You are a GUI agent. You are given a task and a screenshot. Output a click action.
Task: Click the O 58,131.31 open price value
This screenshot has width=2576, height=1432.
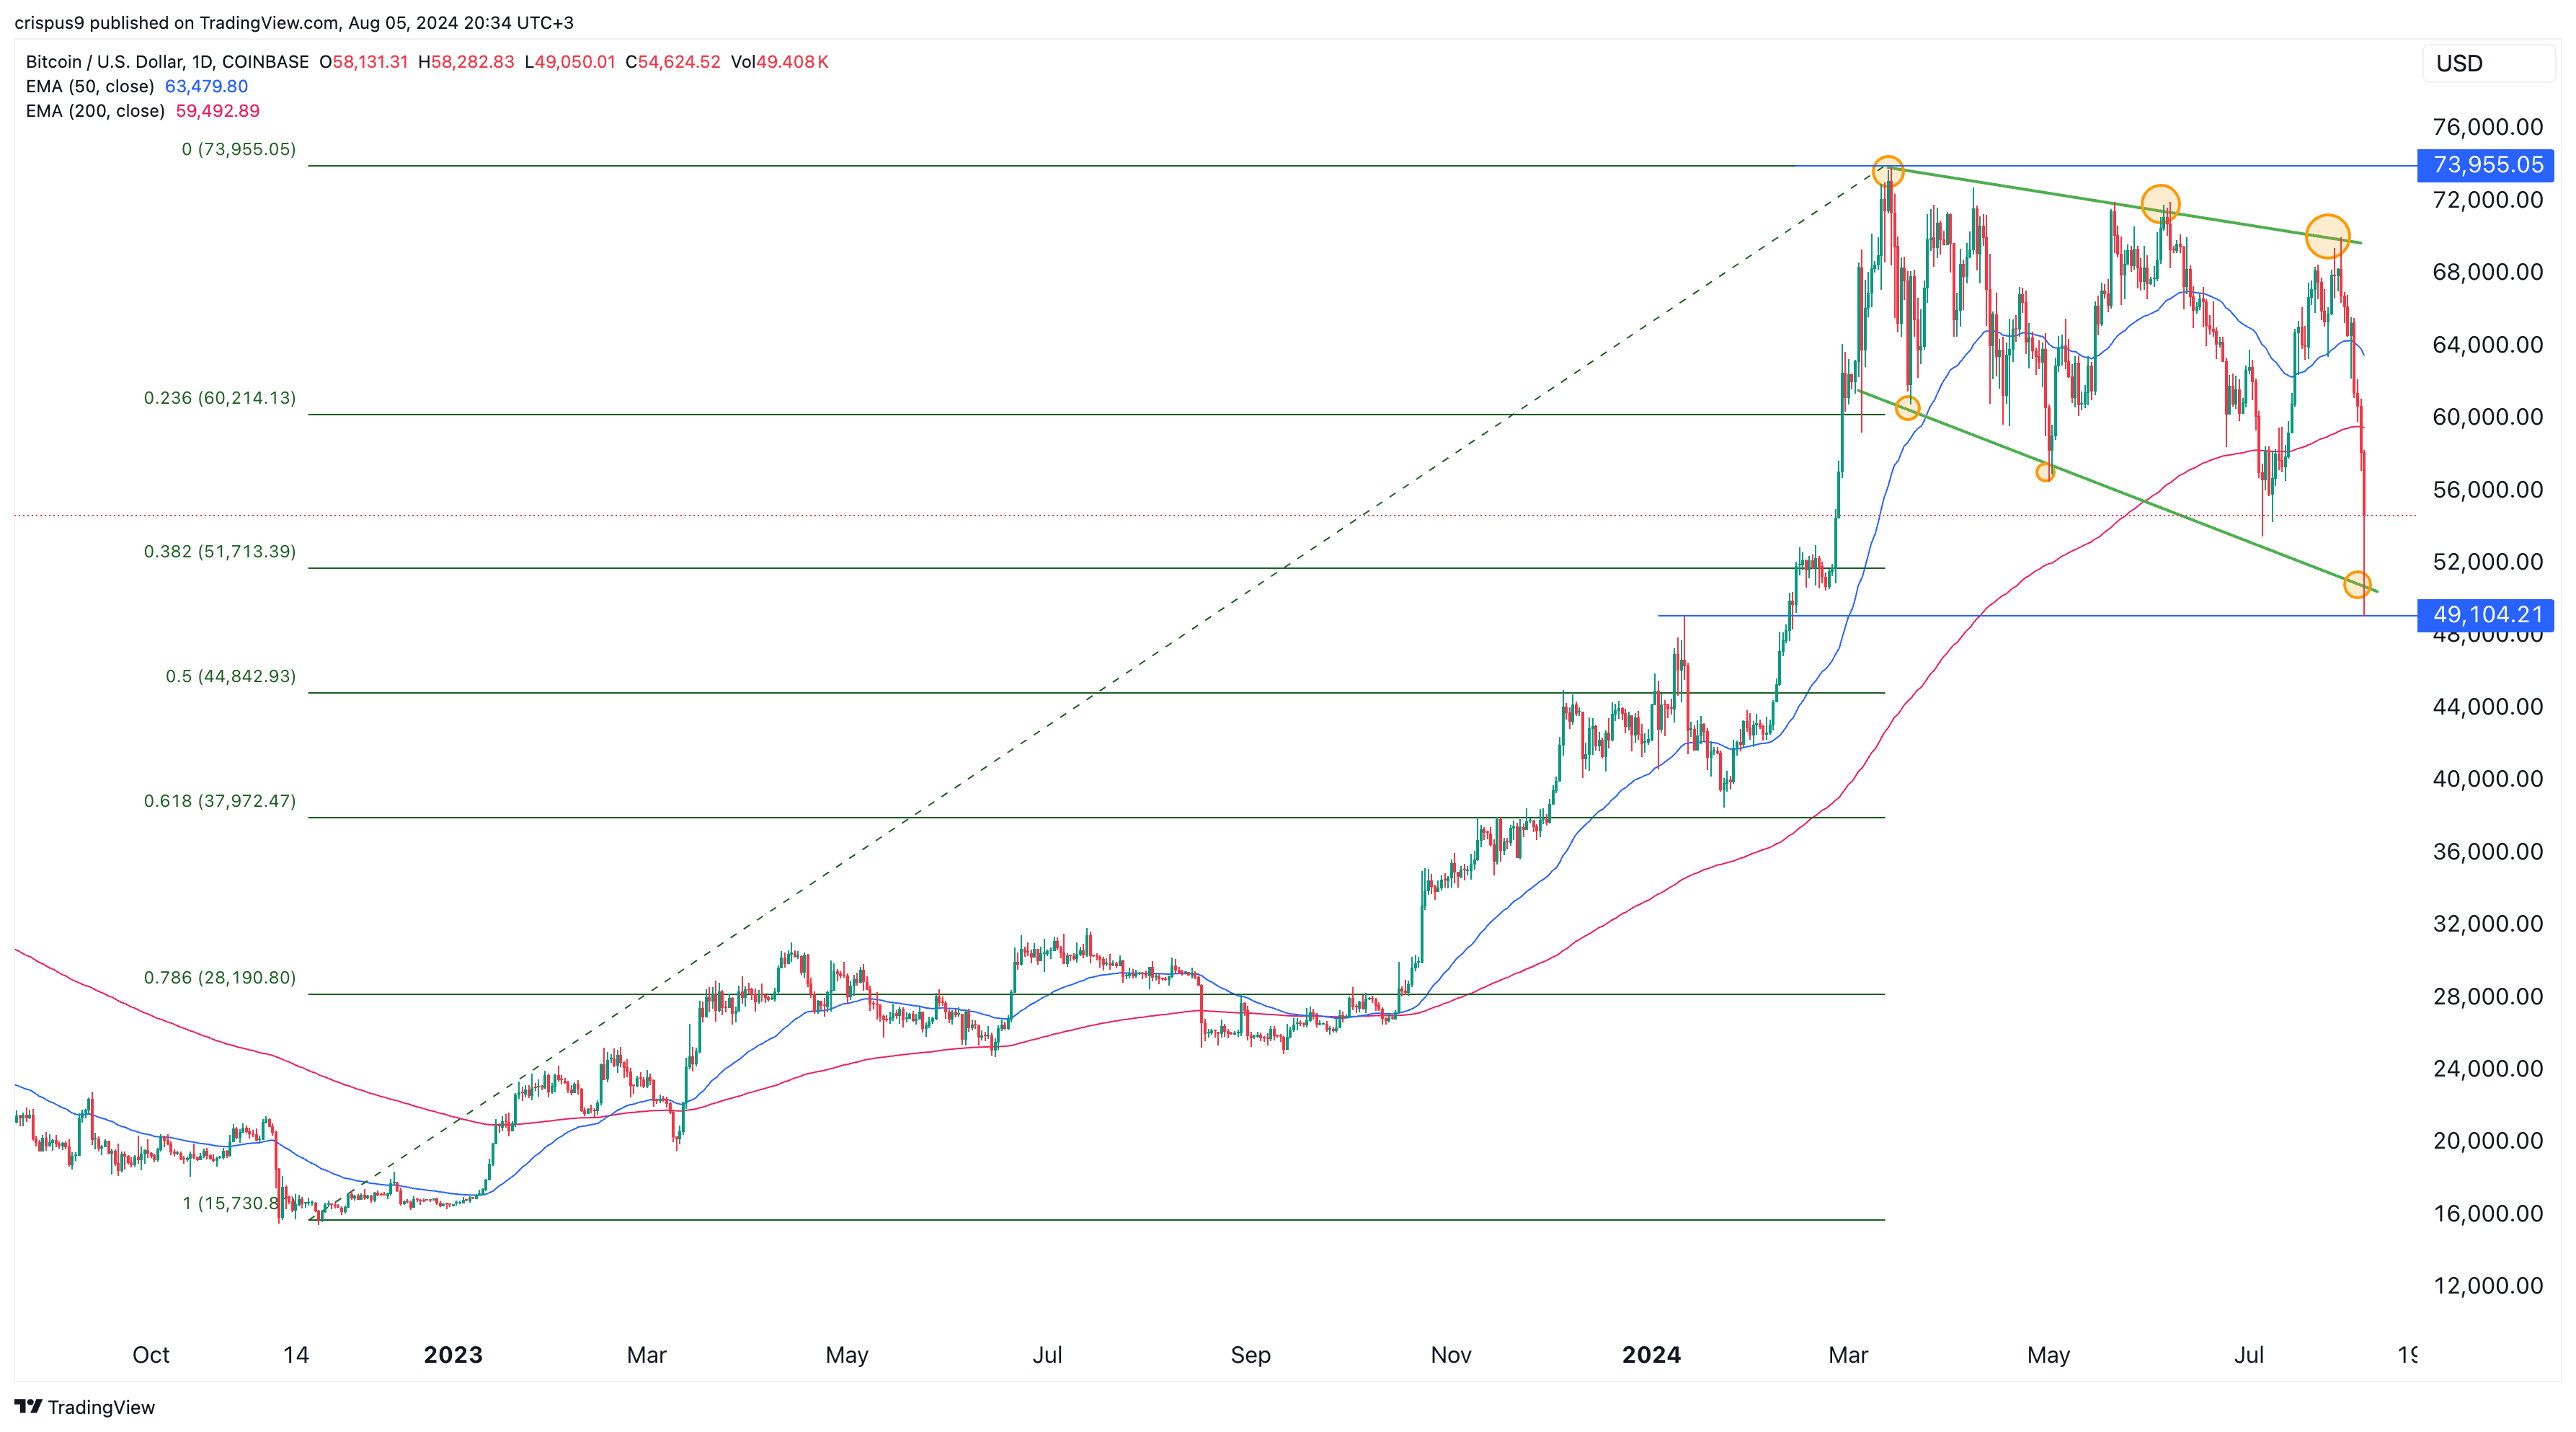364,62
